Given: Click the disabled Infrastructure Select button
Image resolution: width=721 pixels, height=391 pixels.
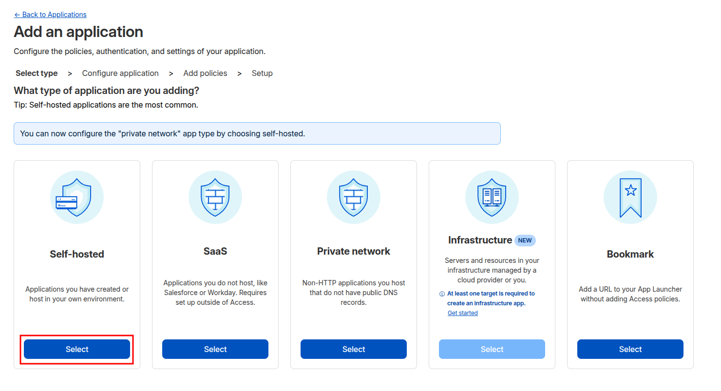Looking at the screenshot, I should click(x=492, y=349).
